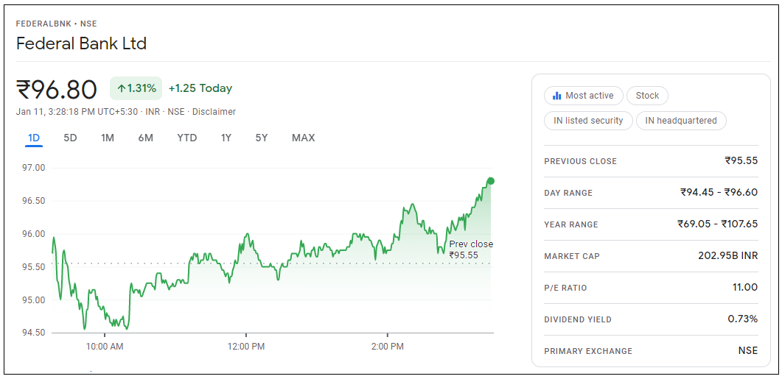Select the YTD range tab

187,138
